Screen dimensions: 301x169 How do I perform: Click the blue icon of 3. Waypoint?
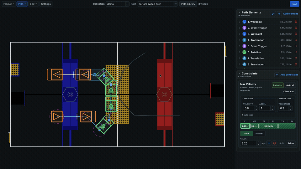tap(244, 34)
